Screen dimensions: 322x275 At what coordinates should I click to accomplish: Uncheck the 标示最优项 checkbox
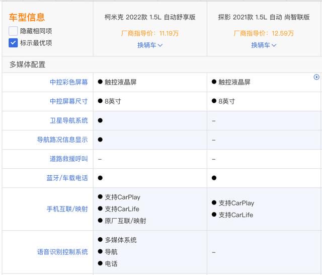(13, 43)
